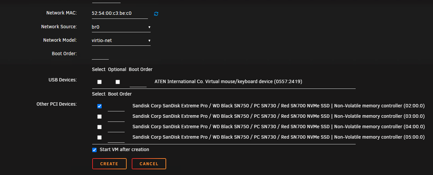Click Boot Order field for 05:00.0 device
This screenshot has height=175, width=433.
pyautogui.click(x=116, y=137)
